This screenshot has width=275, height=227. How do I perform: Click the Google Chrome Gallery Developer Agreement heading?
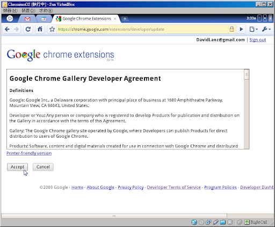[x=85, y=79]
